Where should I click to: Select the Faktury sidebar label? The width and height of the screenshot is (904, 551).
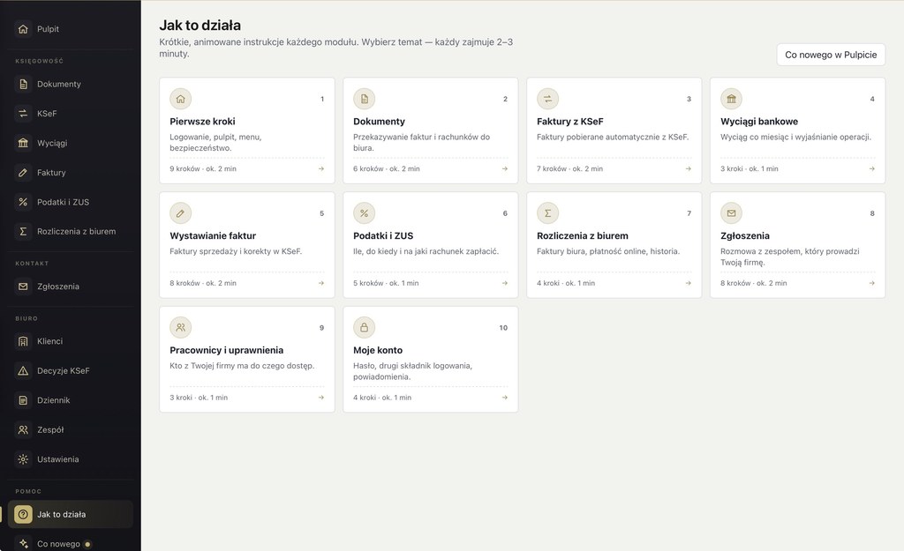[x=51, y=172]
